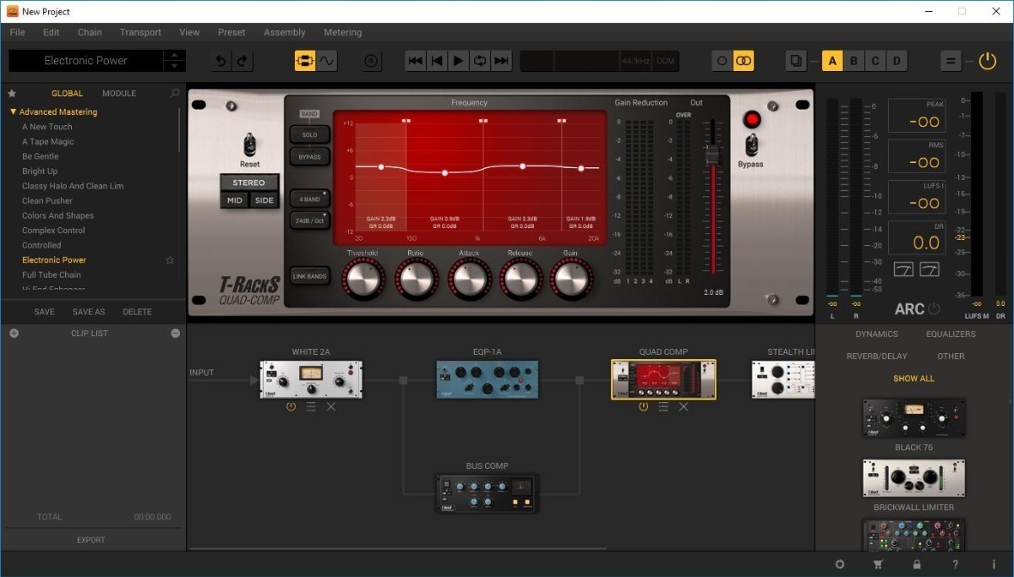Switch to waveform view icon

pyautogui.click(x=326, y=61)
